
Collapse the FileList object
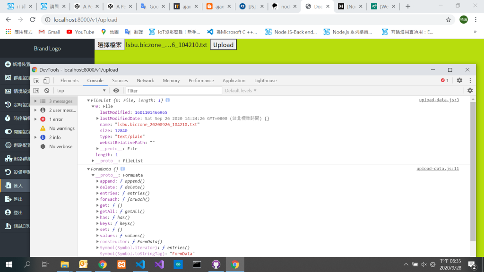pyautogui.click(x=88, y=100)
